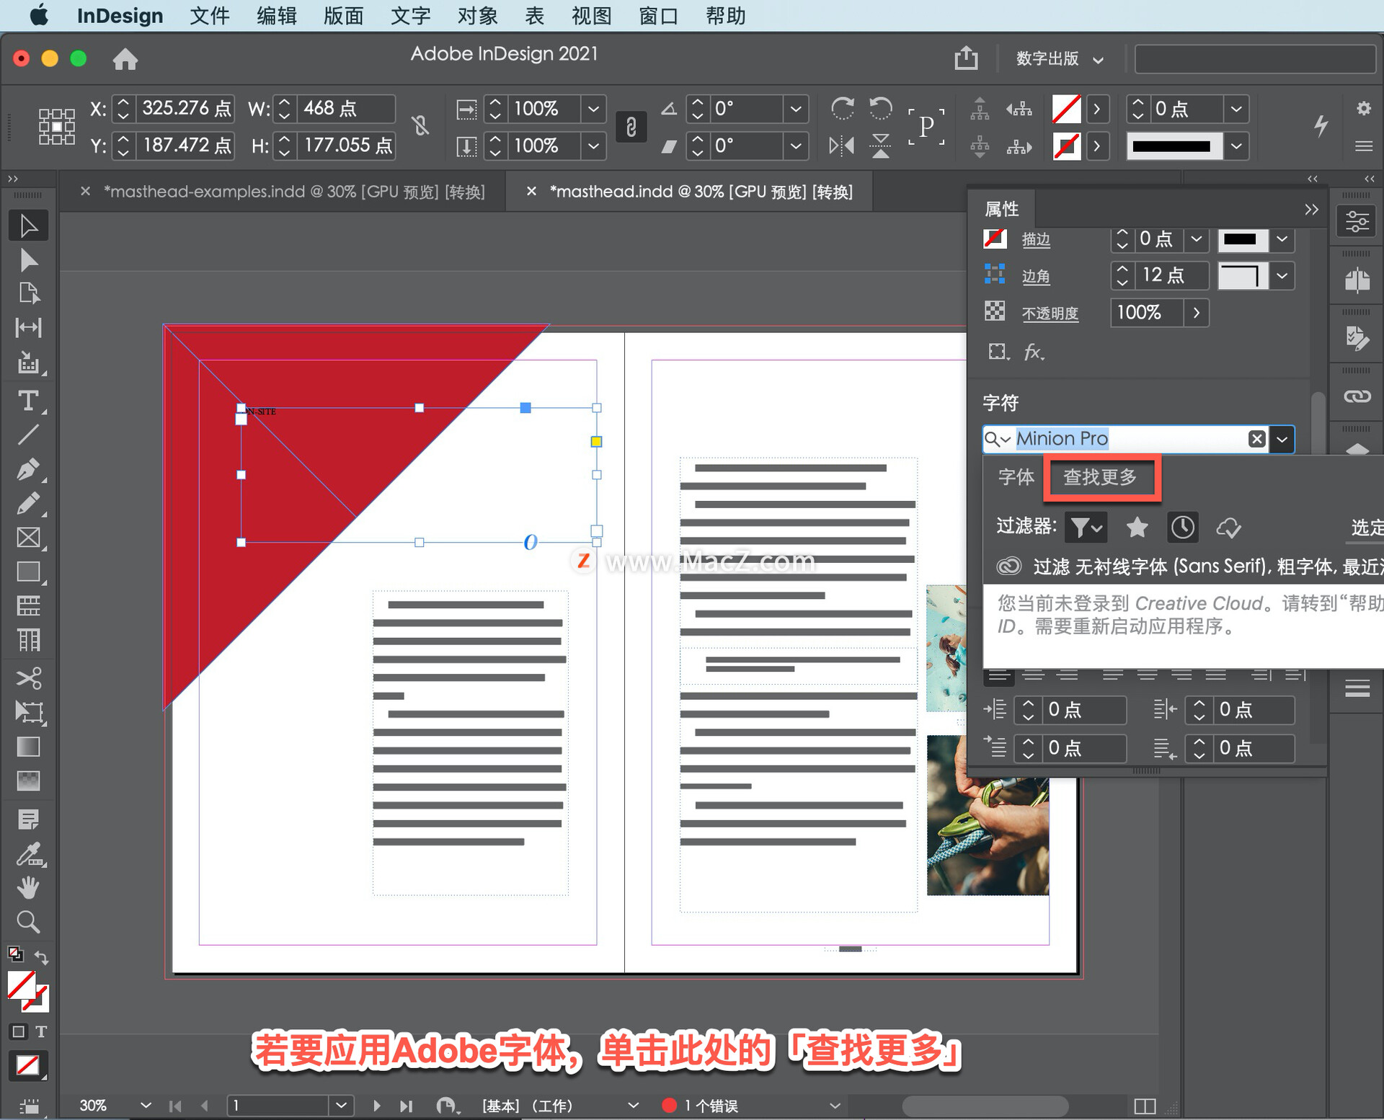Click the fx effects icon in Properties

point(1034,352)
